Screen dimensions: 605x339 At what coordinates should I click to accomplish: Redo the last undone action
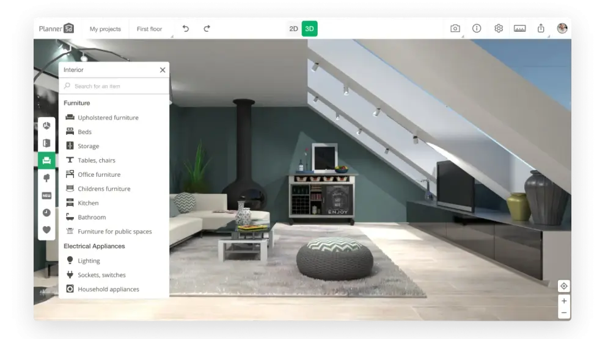click(x=207, y=29)
